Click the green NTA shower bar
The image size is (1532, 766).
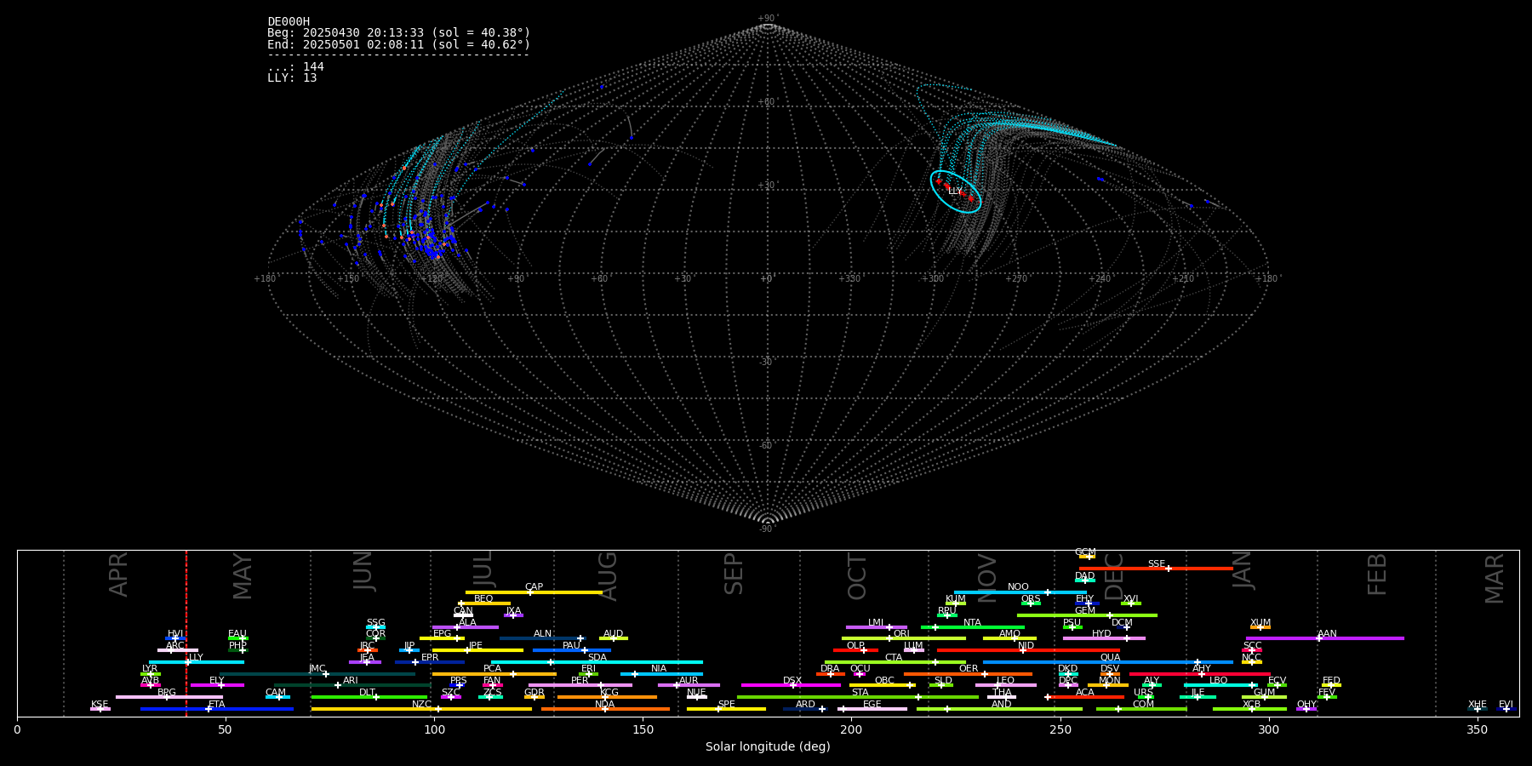(x=972, y=627)
